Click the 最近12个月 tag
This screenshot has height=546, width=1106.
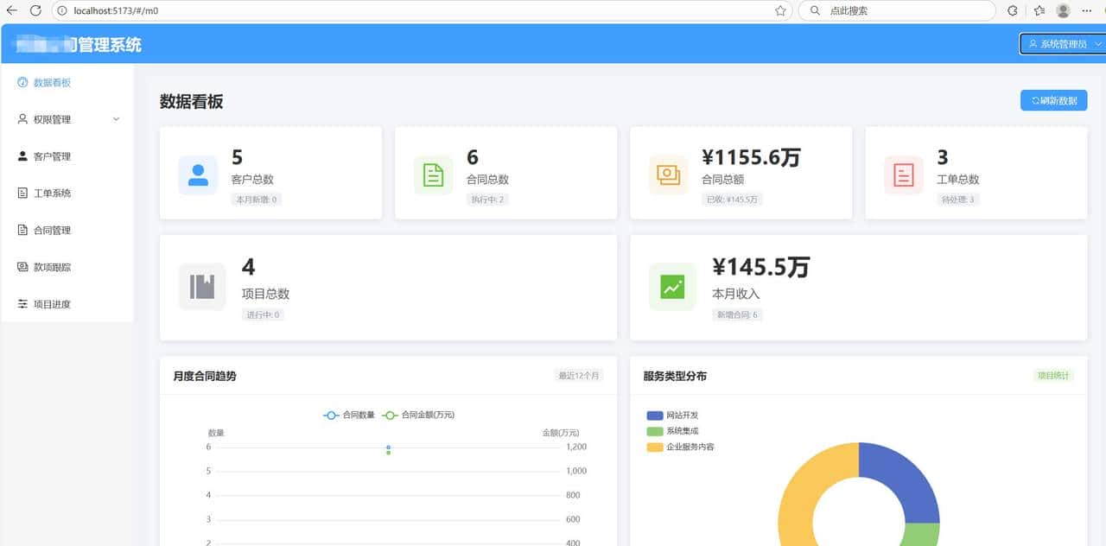click(x=577, y=376)
